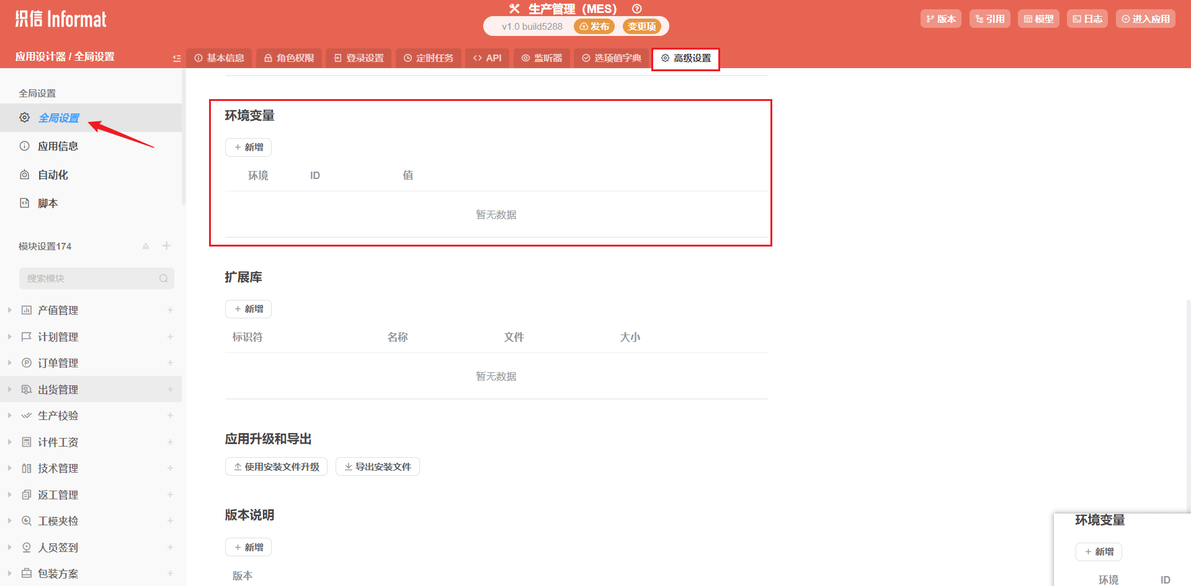This screenshot has width=1191, height=586.
Task: Expand the 产值管理 module tree node
Action: [x=10, y=310]
